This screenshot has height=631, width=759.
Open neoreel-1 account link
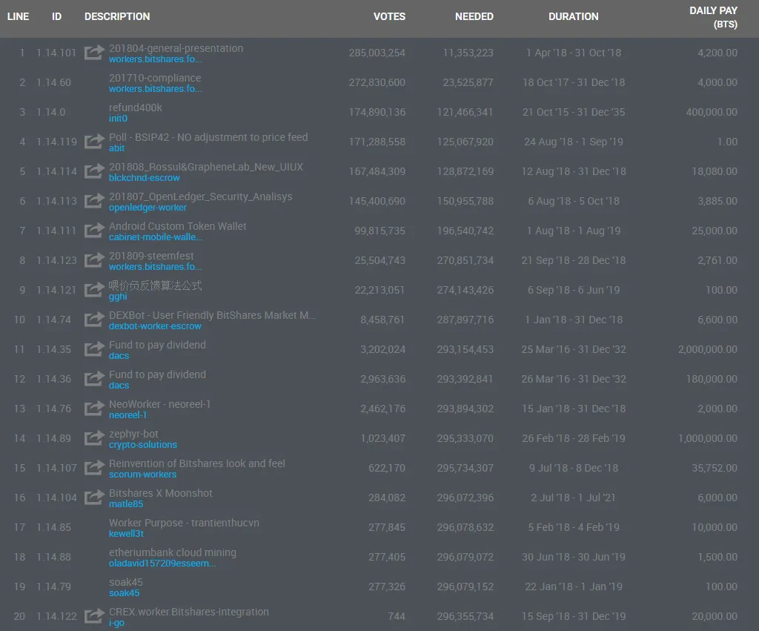point(127,415)
